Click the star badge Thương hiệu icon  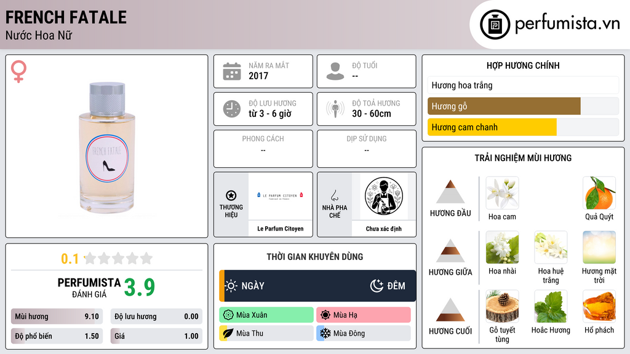point(231,195)
